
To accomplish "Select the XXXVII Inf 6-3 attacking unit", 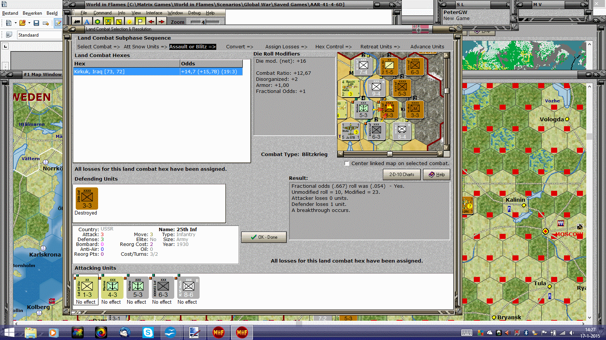I will 163,287.
